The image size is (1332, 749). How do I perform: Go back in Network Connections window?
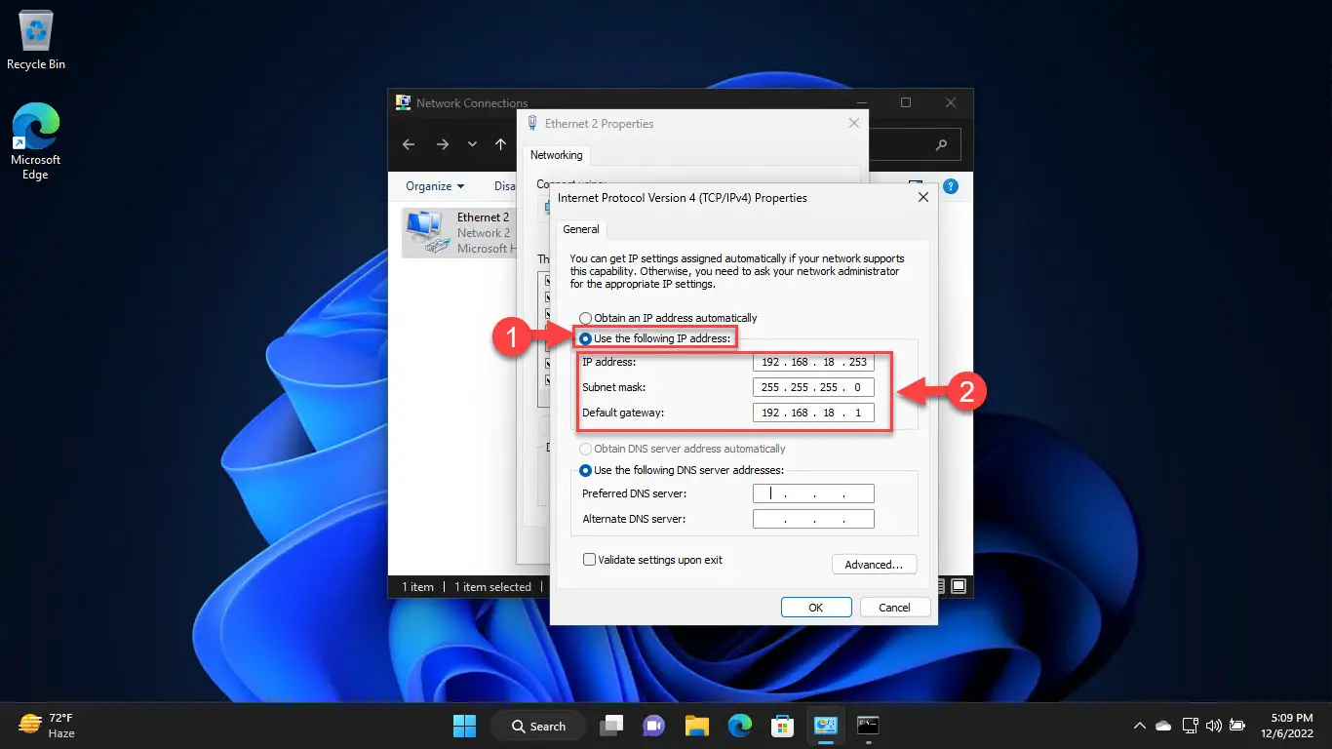coord(409,144)
